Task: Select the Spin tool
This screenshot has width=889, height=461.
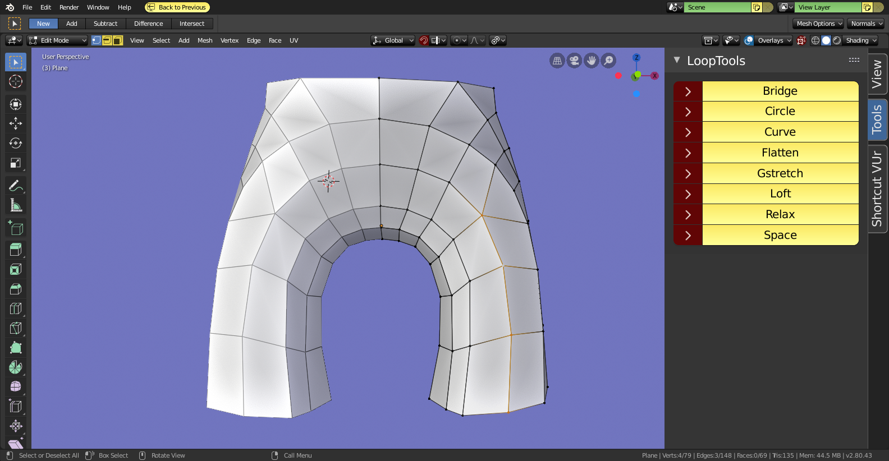Action: click(x=16, y=367)
